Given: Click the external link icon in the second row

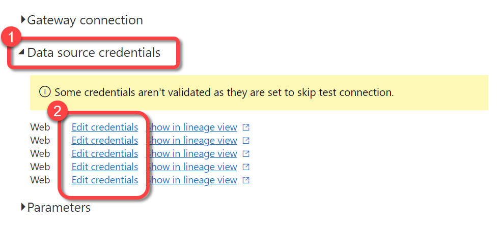Looking at the screenshot, I should click(x=246, y=140).
